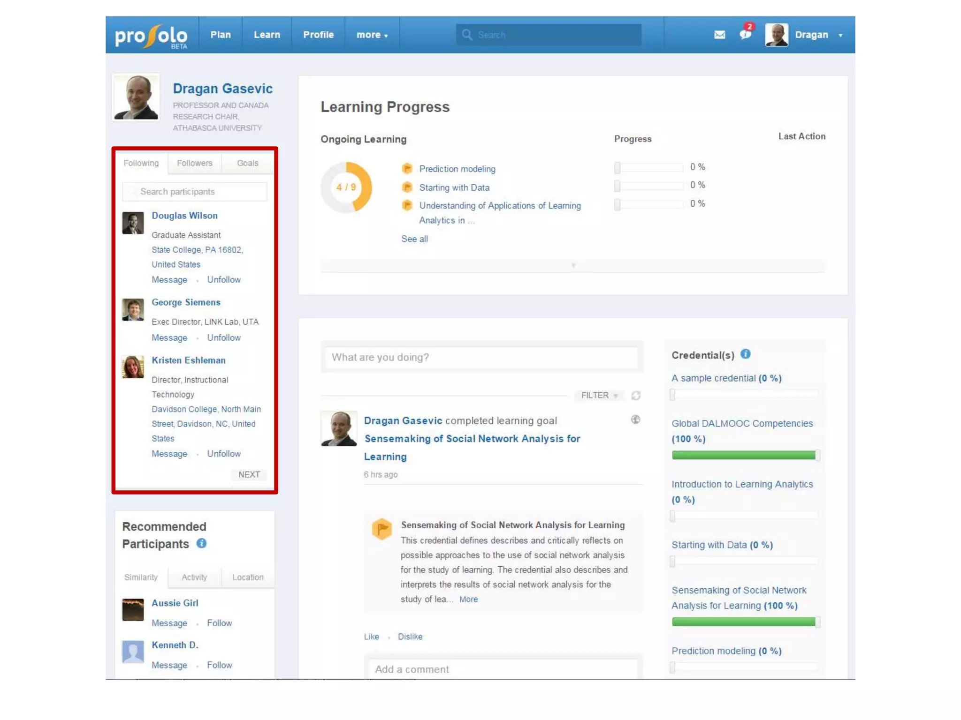The width and height of the screenshot is (961, 720).
Task: Click the ProSolo logo
Action: coord(151,36)
